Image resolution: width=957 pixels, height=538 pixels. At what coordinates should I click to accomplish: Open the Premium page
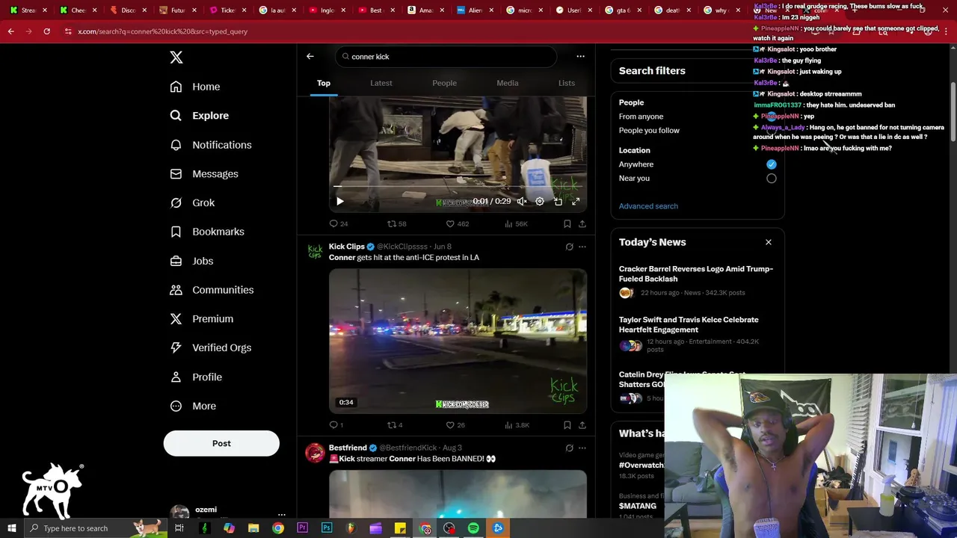(202, 319)
